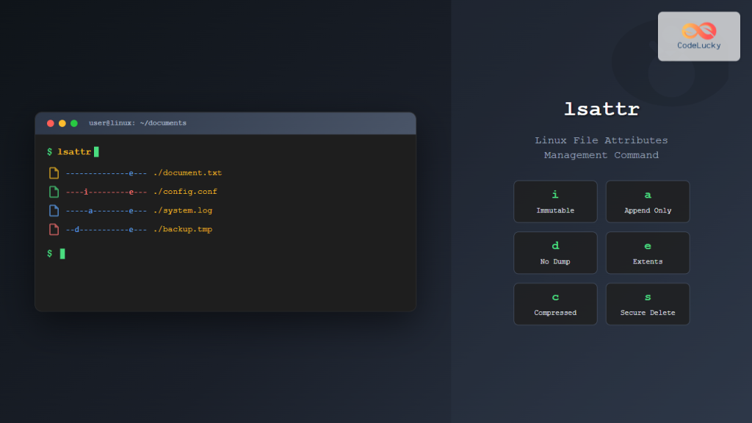The height and width of the screenshot is (423, 752).
Task: Select the green config.conf file icon
Action: [x=52, y=191]
